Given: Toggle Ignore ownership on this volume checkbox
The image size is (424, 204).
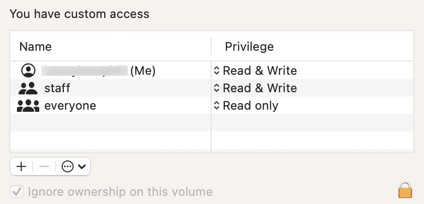Looking at the screenshot, I should click(x=17, y=192).
